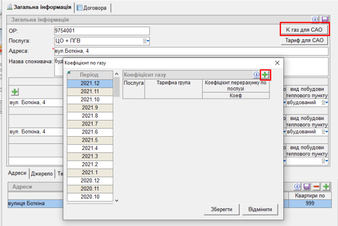Click Відмінити to cancel dialog

[x=259, y=210]
